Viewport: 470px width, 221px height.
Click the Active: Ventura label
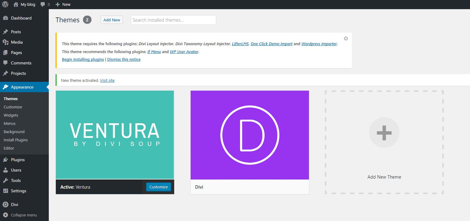[75, 187]
